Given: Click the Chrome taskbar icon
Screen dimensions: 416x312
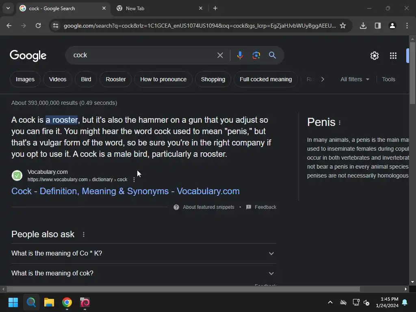Looking at the screenshot, I should tap(67, 302).
